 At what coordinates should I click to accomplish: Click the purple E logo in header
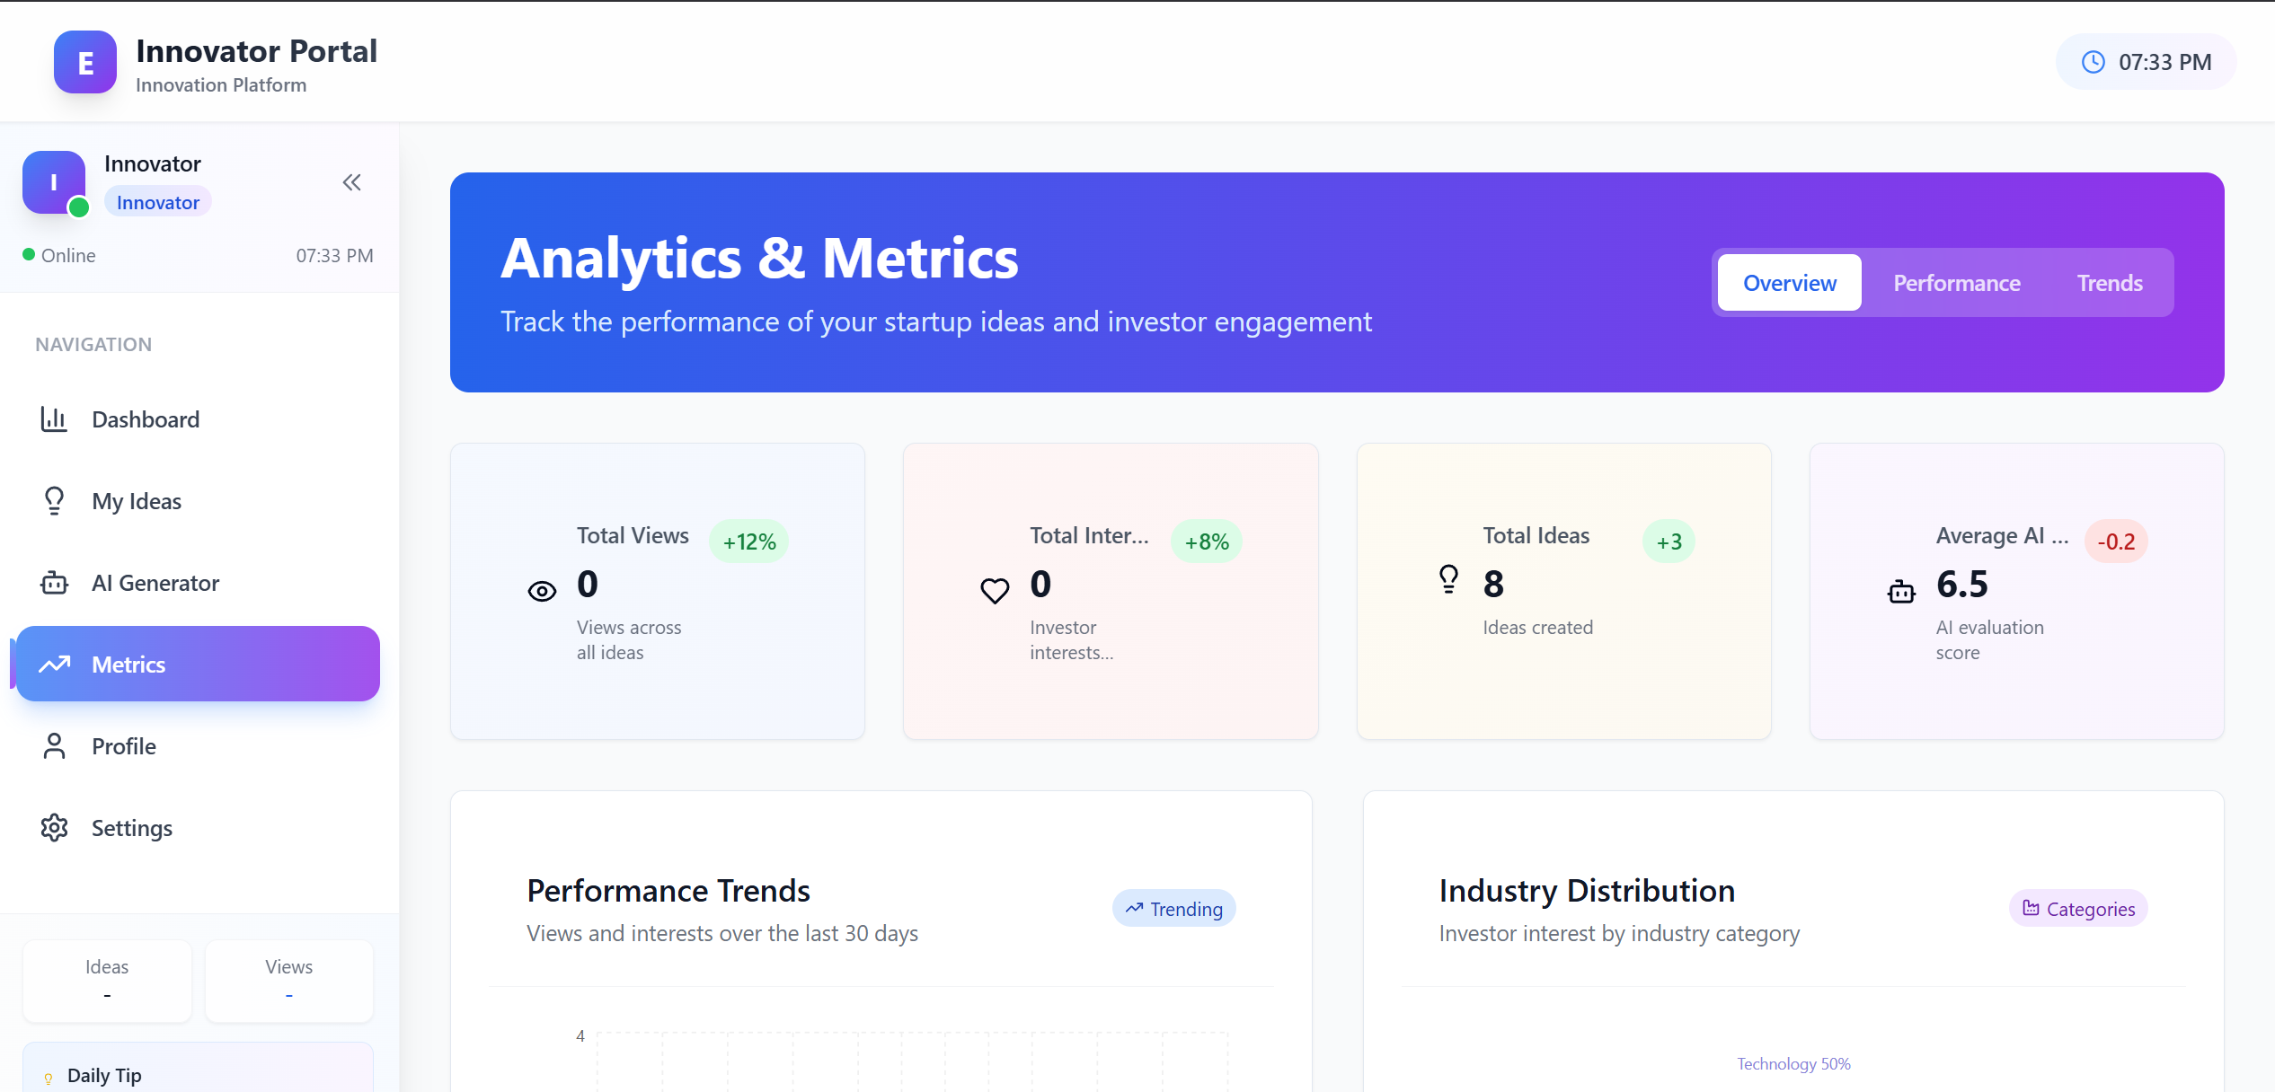click(x=85, y=62)
